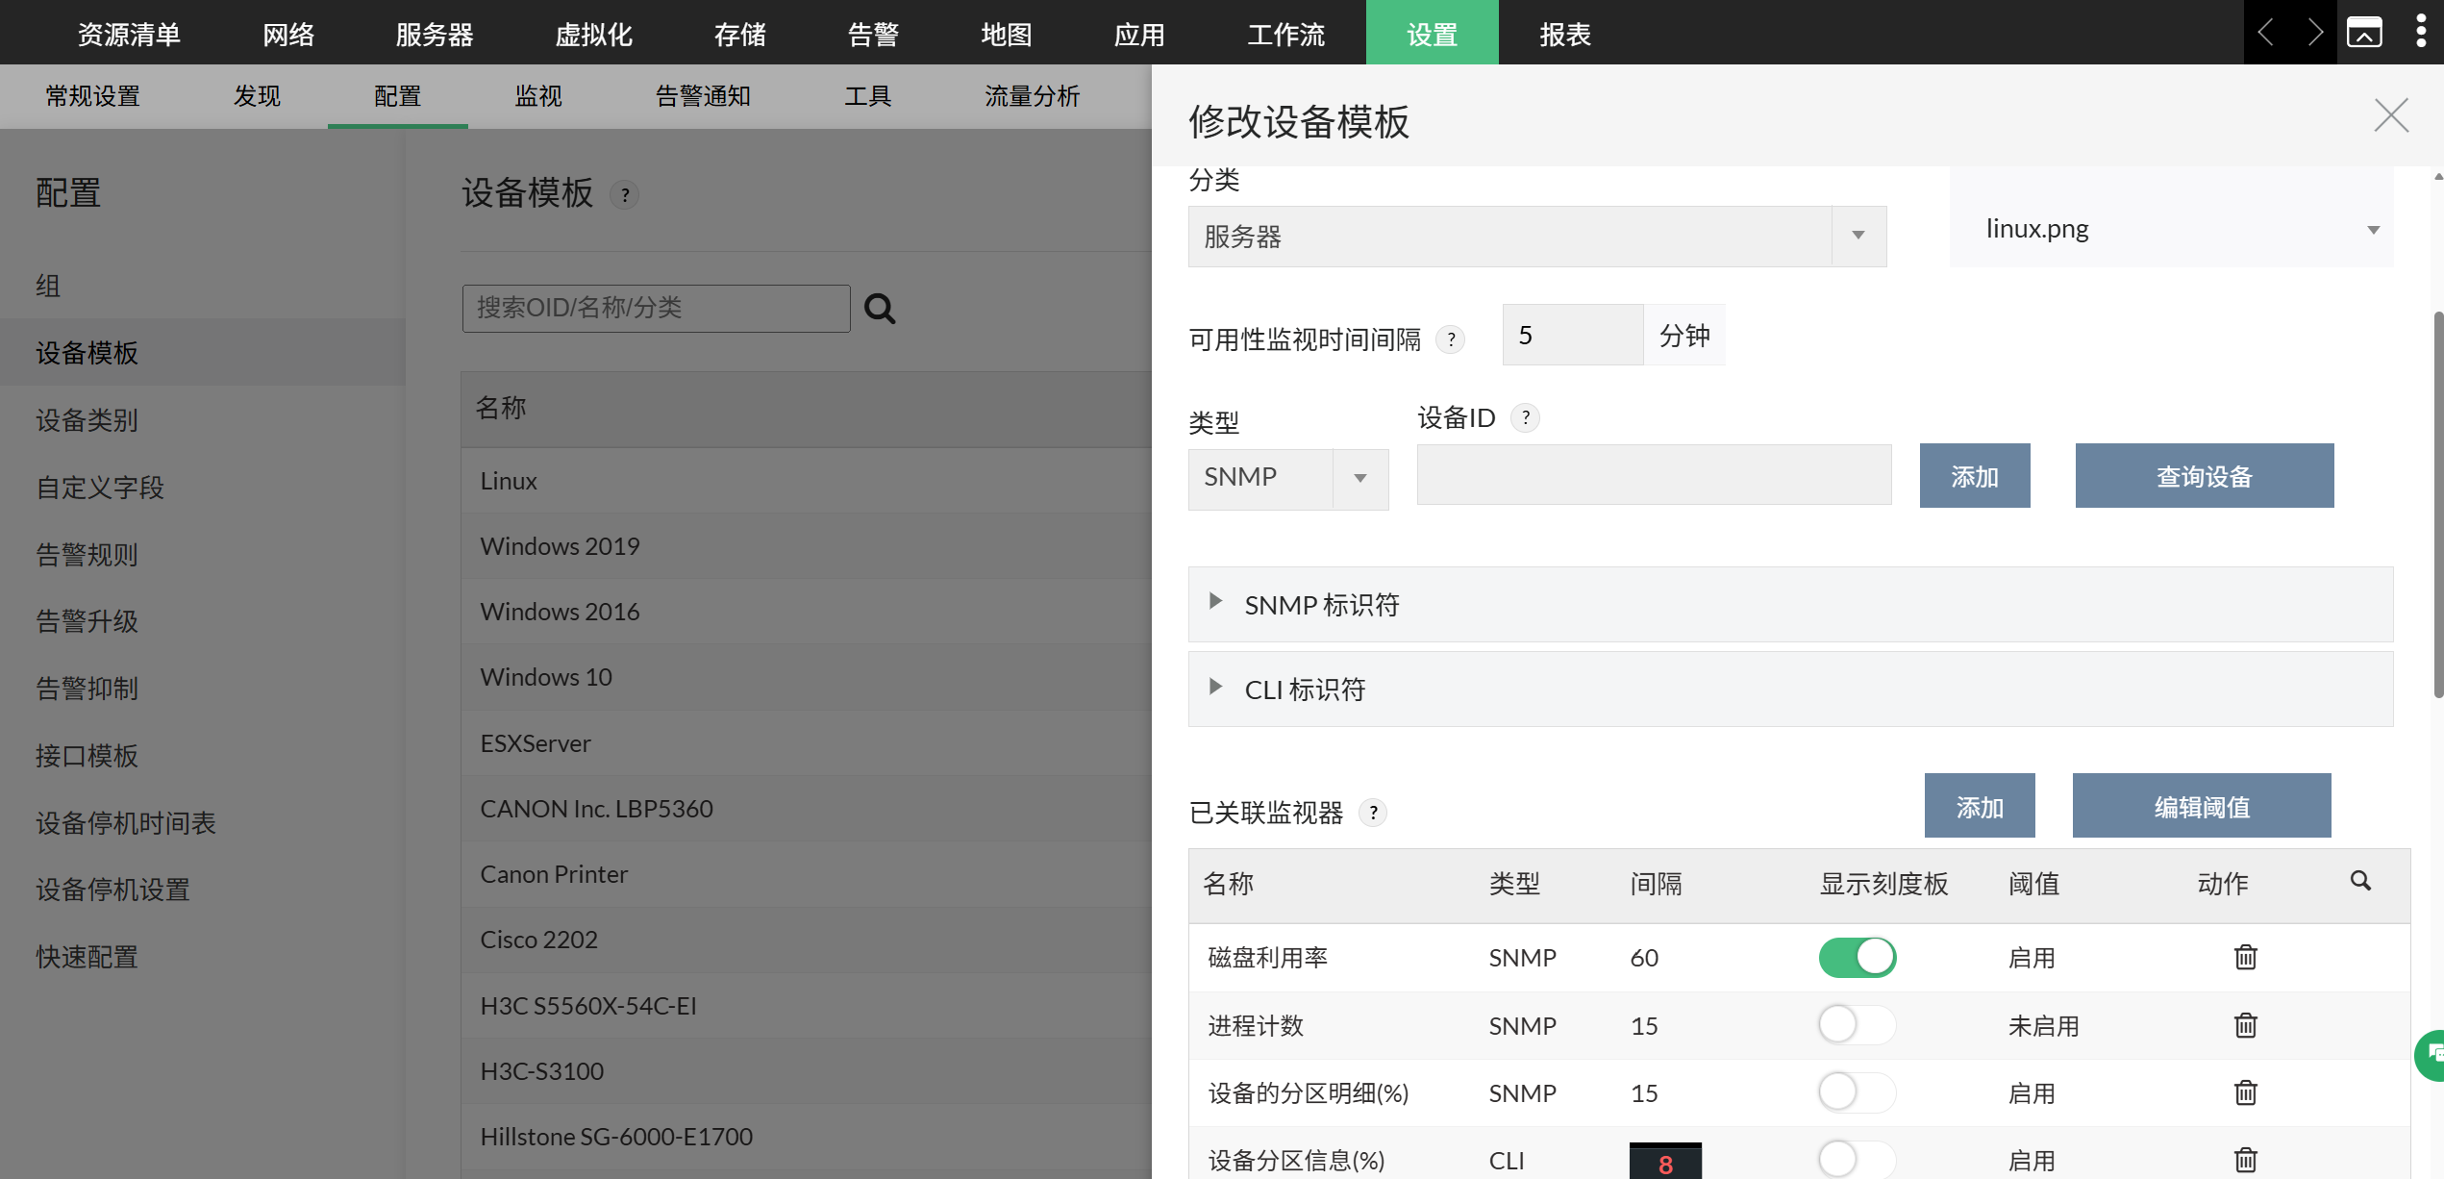Open help icon next to 设备ID
Screen dimensions: 2444x1179
pos(1525,417)
